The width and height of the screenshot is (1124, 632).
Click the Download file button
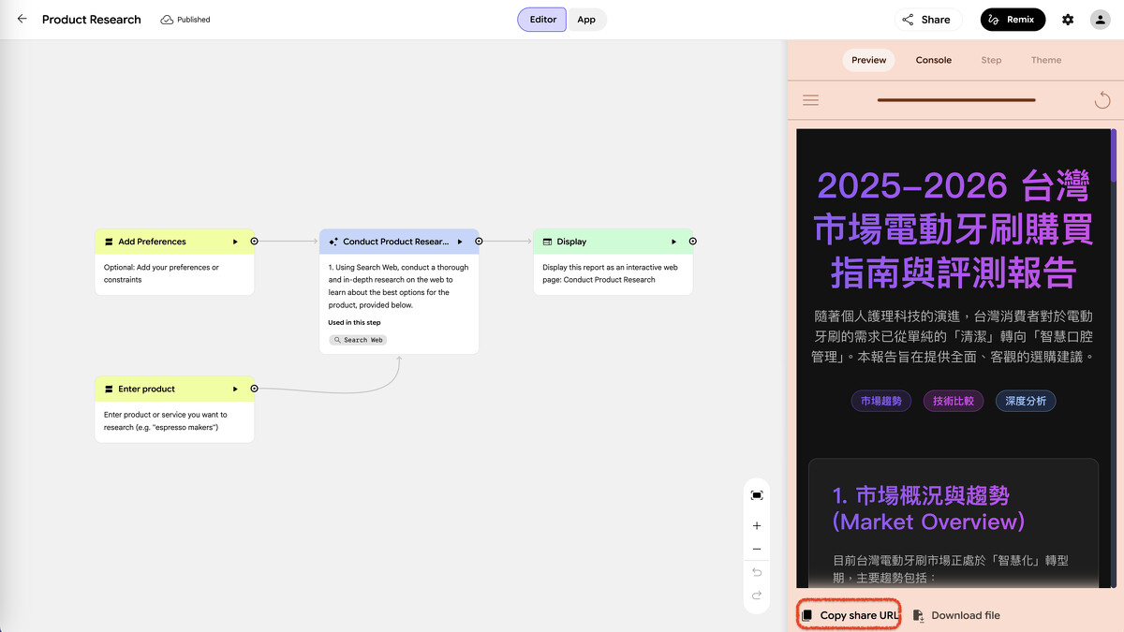pos(956,615)
